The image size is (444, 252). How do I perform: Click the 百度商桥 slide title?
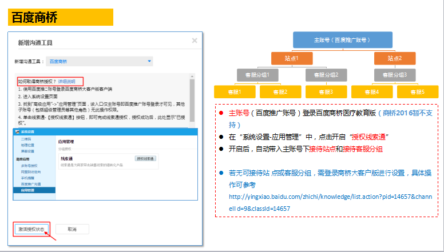(x=34, y=17)
